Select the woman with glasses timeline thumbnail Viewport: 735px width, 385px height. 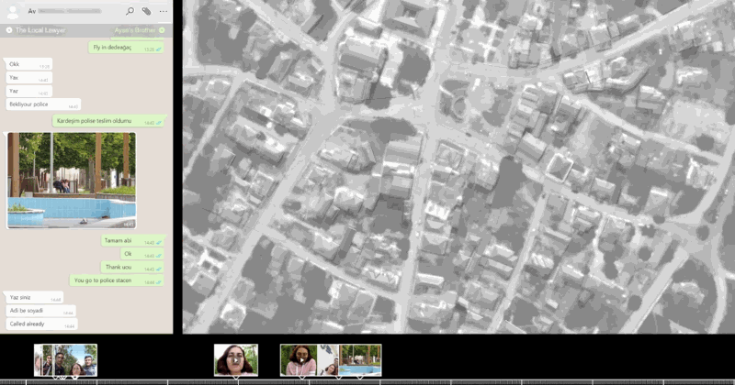coord(235,359)
